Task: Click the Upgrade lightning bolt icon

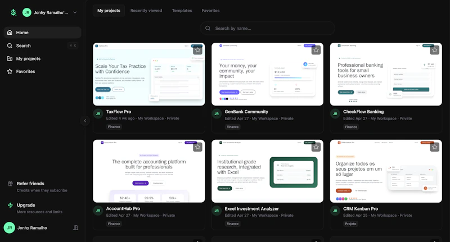Action: (x=10, y=205)
